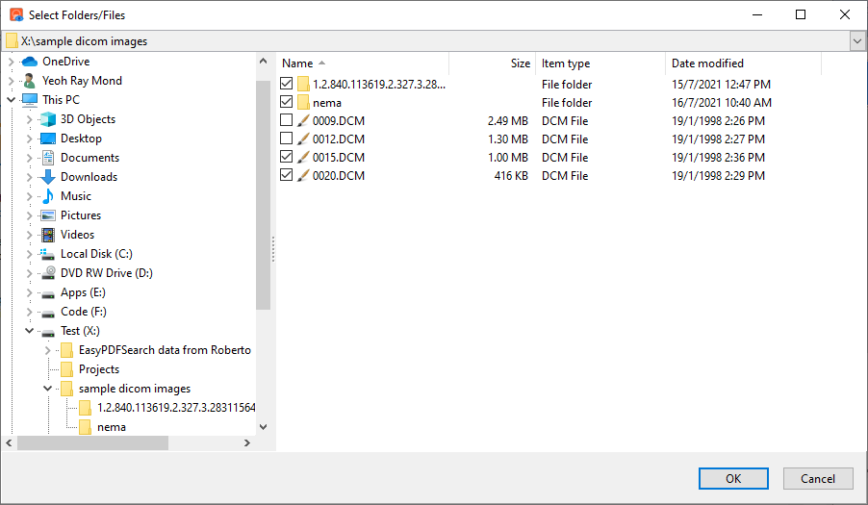
Task: Expand the Local Disk (C:) node
Action: [29, 254]
